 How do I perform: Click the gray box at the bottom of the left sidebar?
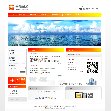(17, 99)
